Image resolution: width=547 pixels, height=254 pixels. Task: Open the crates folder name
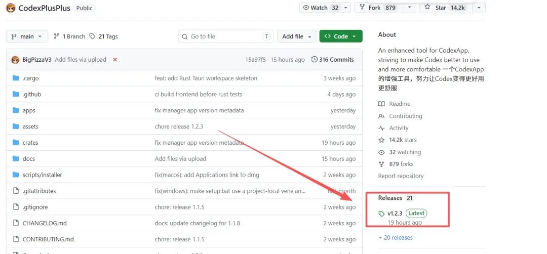(x=30, y=142)
